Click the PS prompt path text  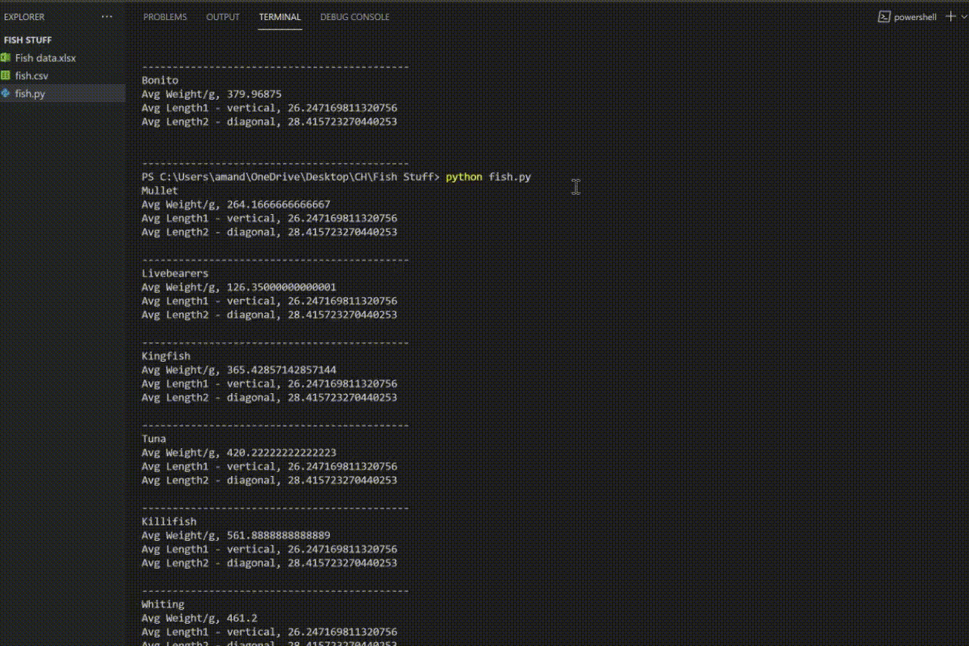coord(291,177)
